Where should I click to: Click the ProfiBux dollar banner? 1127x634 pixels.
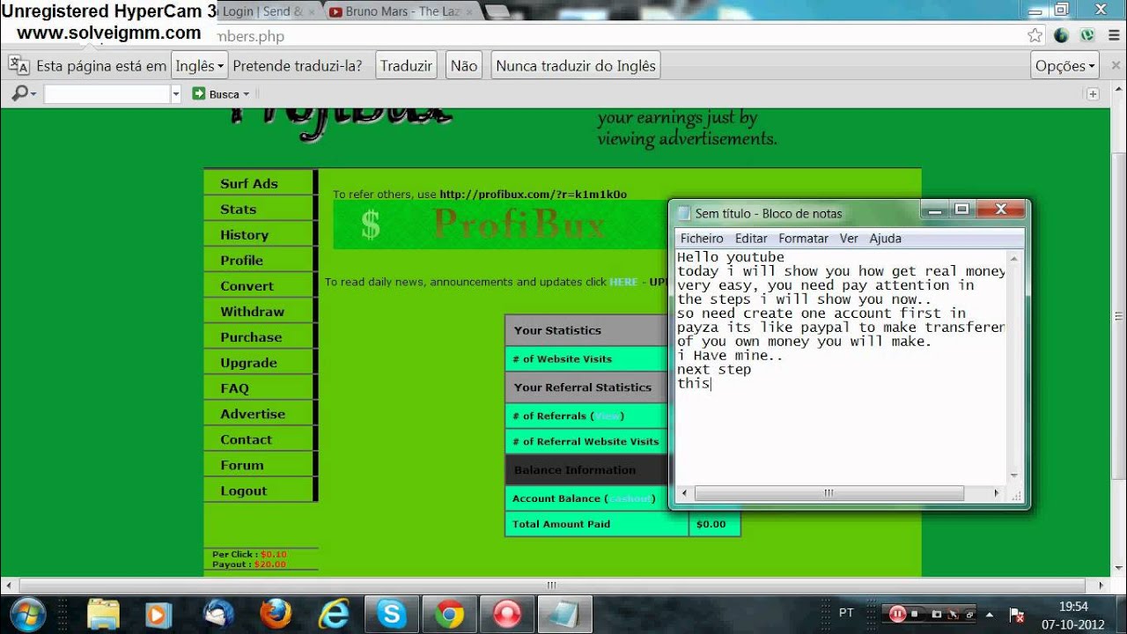click(x=500, y=225)
